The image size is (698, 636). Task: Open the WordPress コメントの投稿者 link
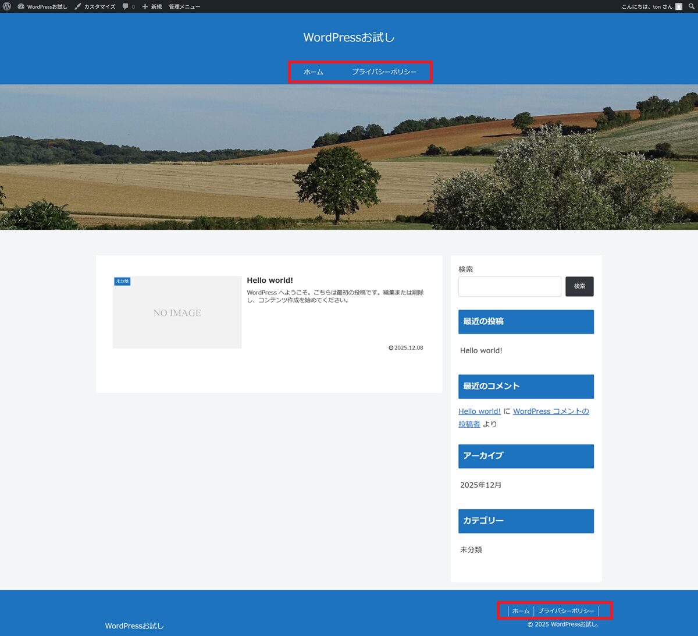[x=550, y=411]
